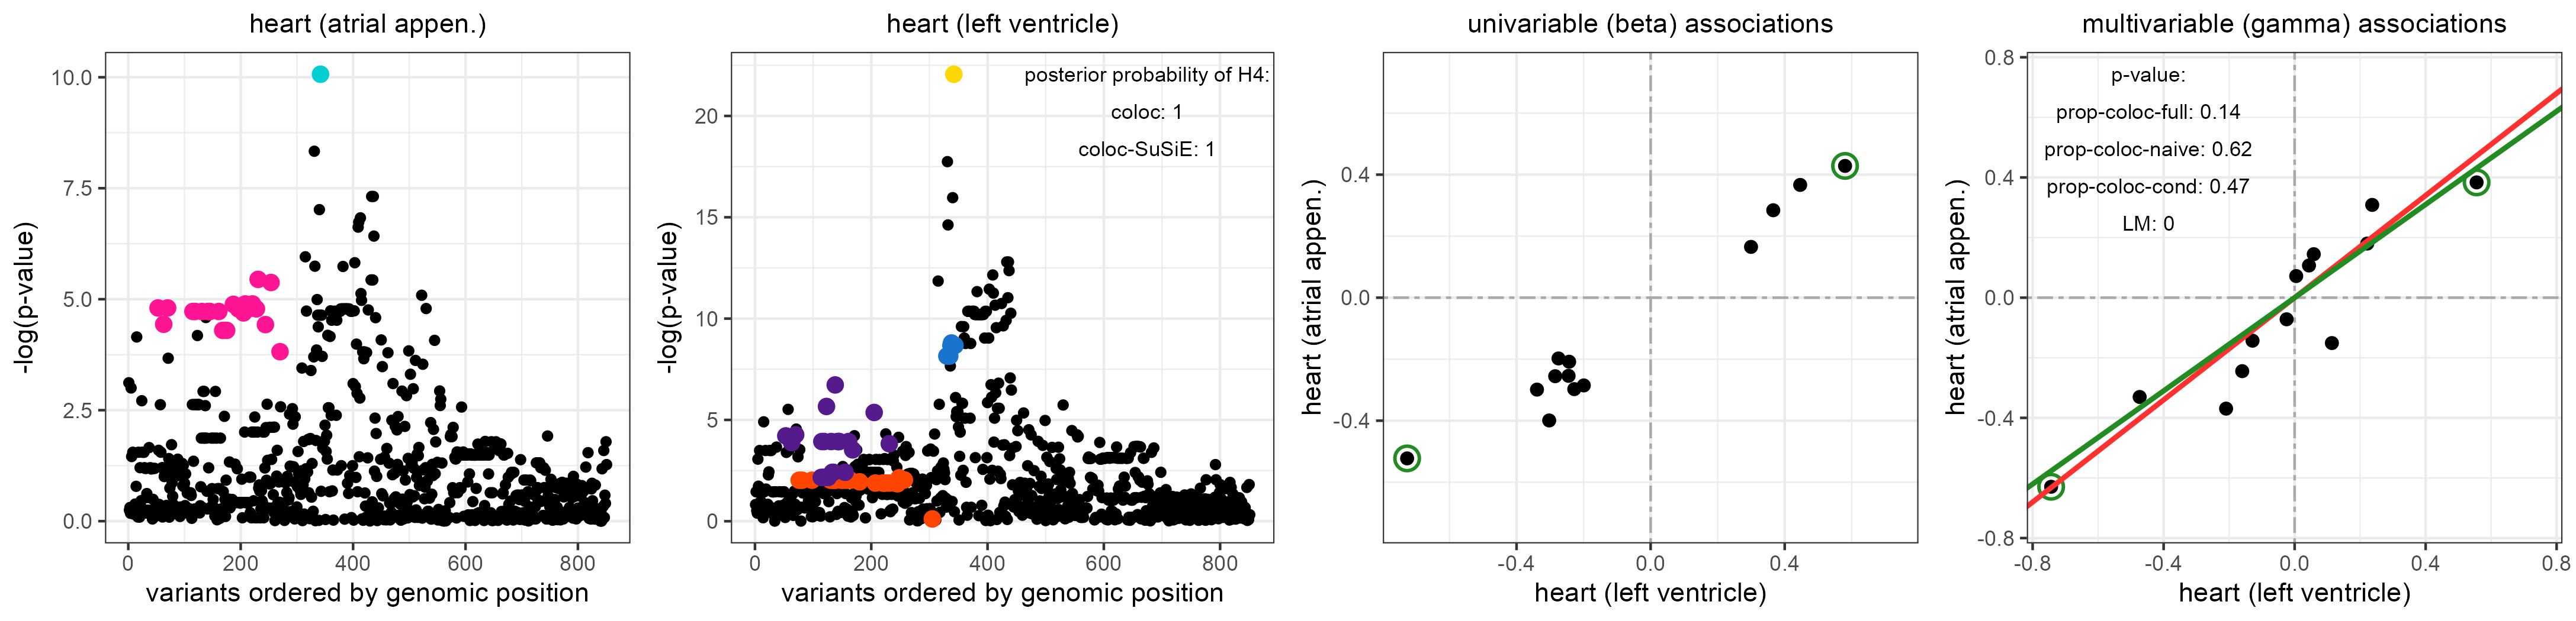The height and width of the screenshot is (621, 2576).
Task: Click the cyan lead variant point
Action: [320, 74]
